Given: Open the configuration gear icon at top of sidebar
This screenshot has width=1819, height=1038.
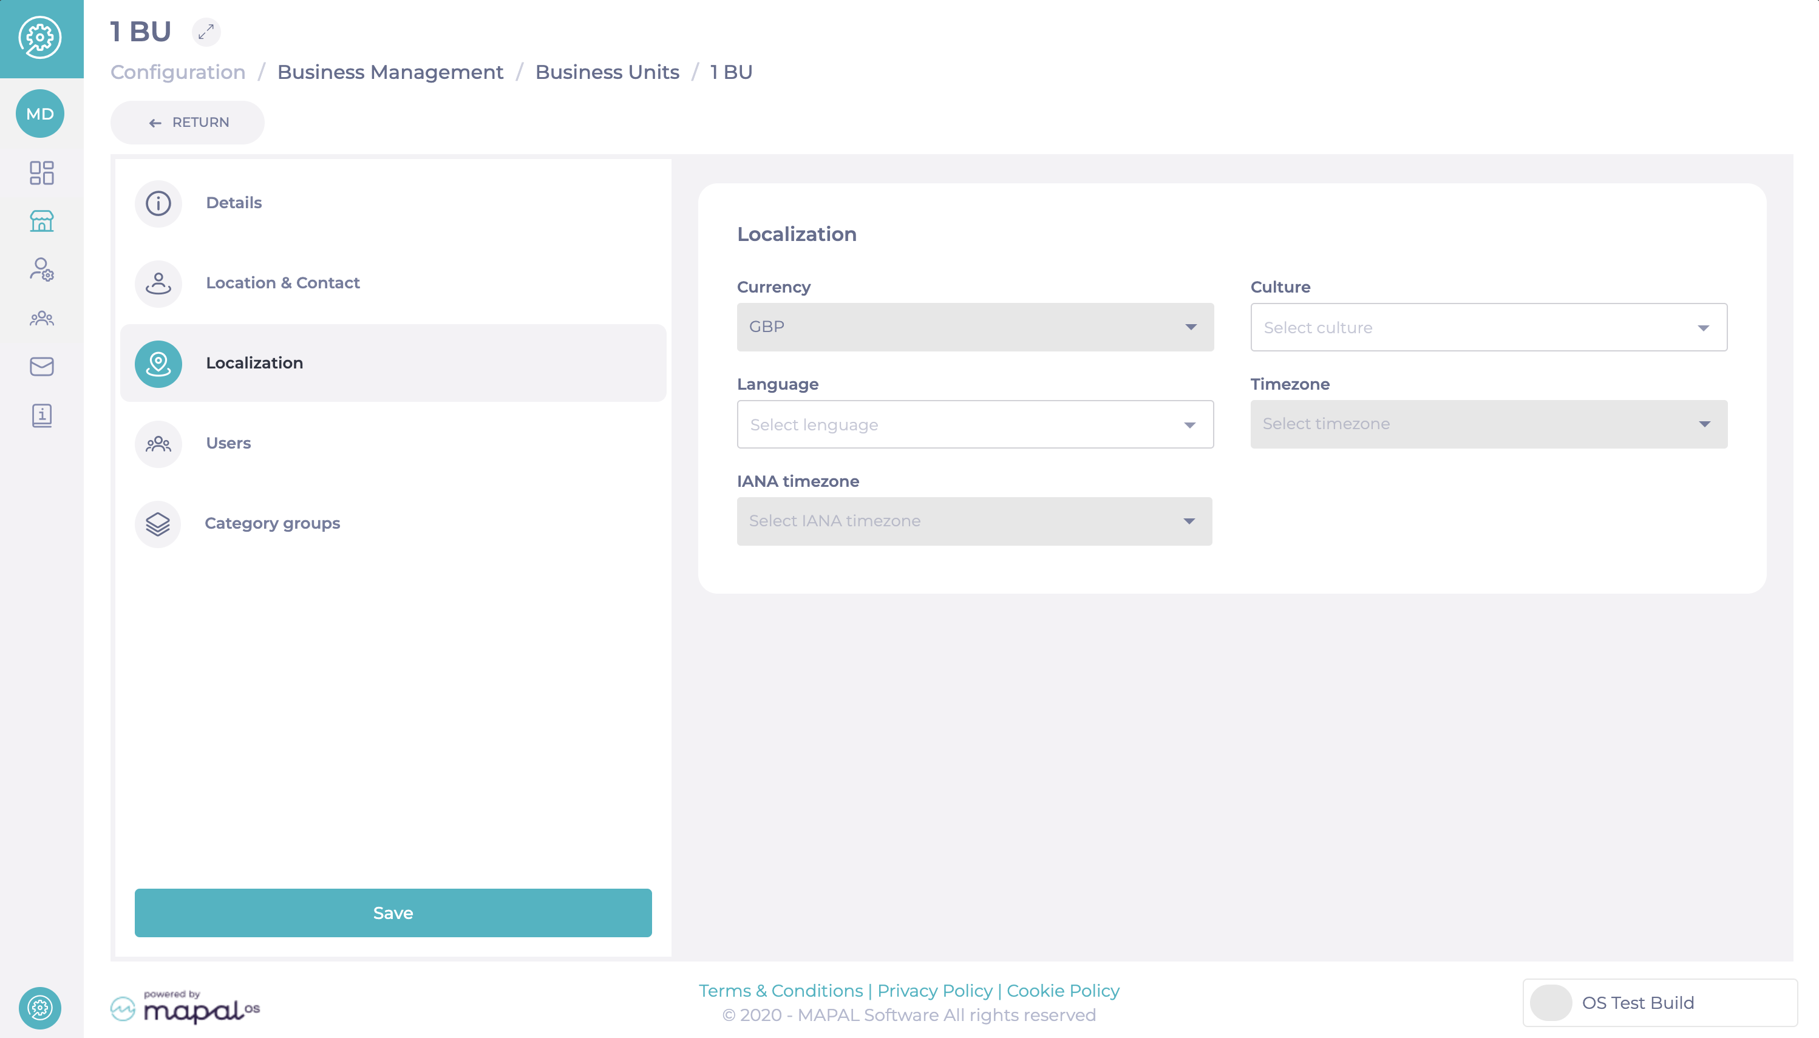Looking at the screenshot, I should click(40, 38).
